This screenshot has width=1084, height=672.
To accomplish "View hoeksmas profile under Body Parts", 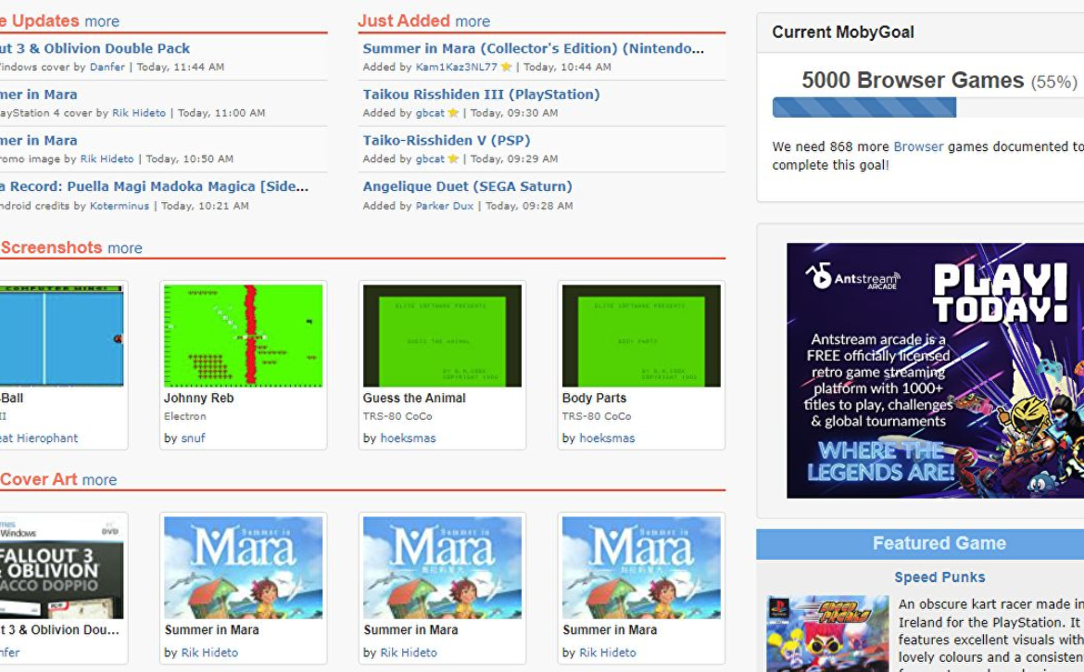I will coord(607,438).
